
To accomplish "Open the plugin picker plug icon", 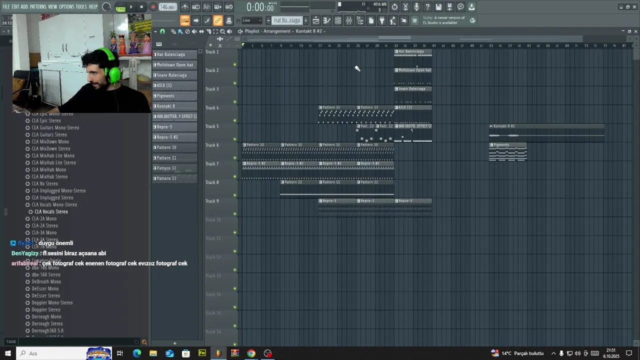I will [382, 20].
